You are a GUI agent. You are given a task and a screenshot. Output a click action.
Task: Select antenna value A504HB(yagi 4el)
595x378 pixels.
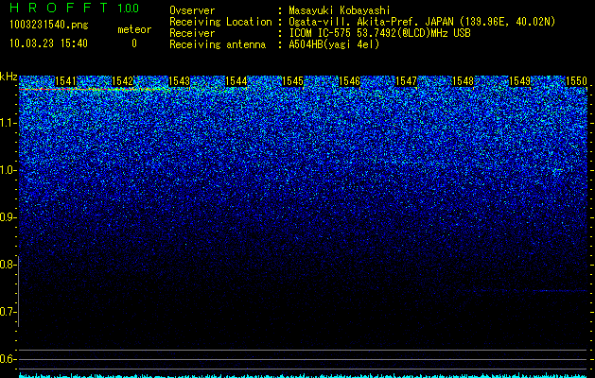334,44
